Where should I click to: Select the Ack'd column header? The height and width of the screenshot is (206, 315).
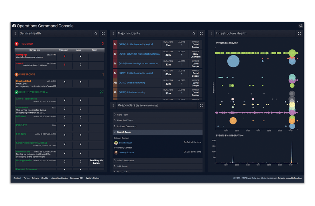pos(79,50)
